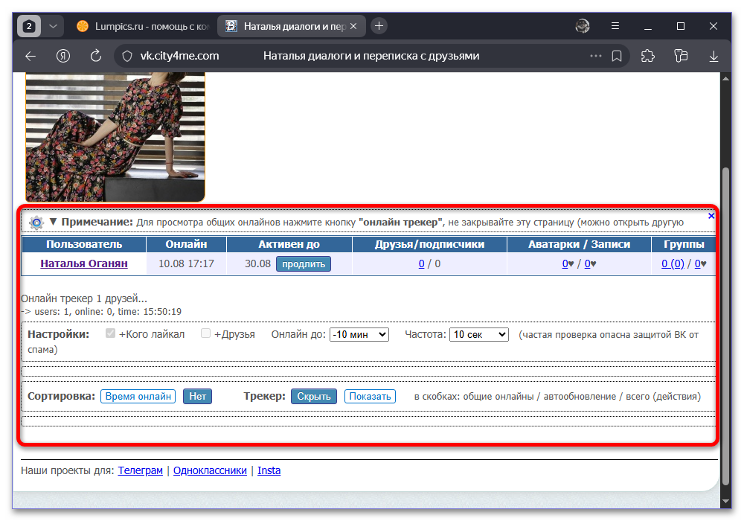Close the Наталья диалоги tab

click(x=353, y=26)
